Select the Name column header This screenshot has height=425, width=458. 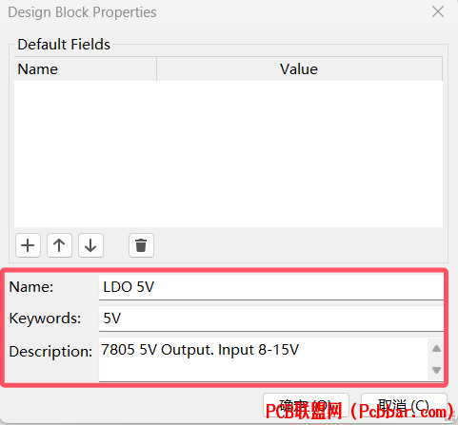86,69
